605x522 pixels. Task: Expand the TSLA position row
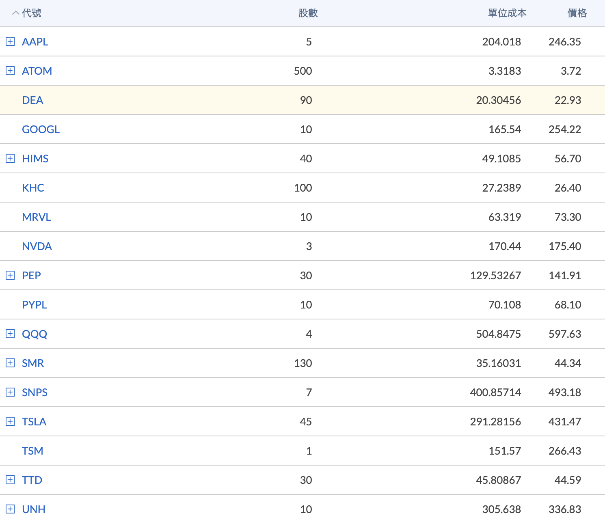(x=10, y=421)
